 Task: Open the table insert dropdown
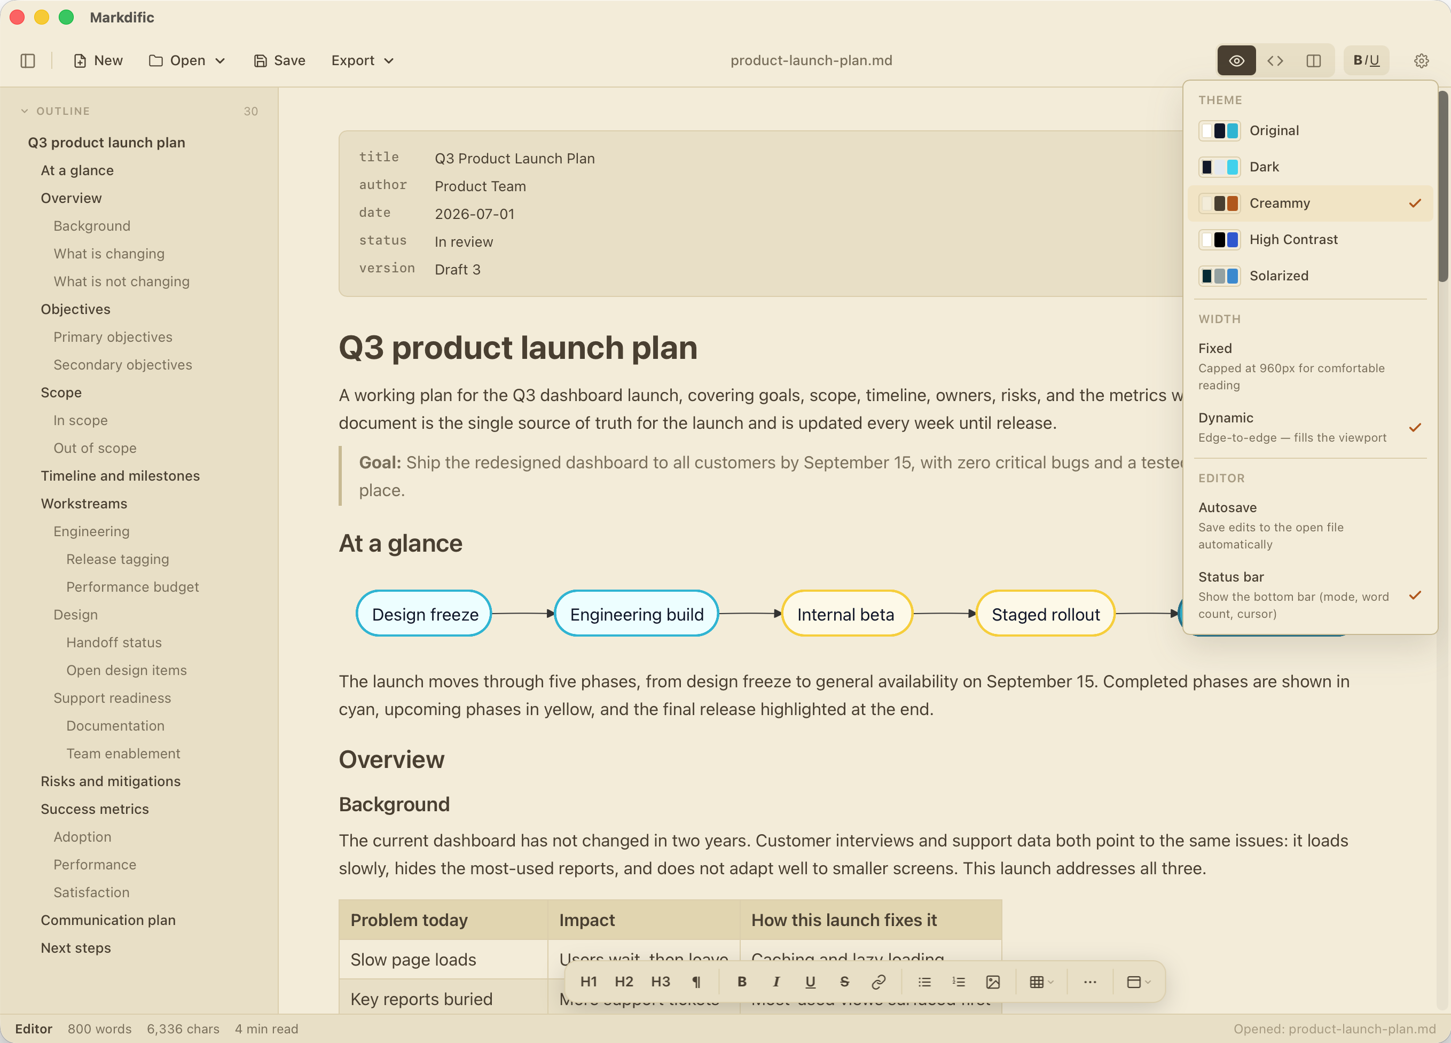(1041, 982)
